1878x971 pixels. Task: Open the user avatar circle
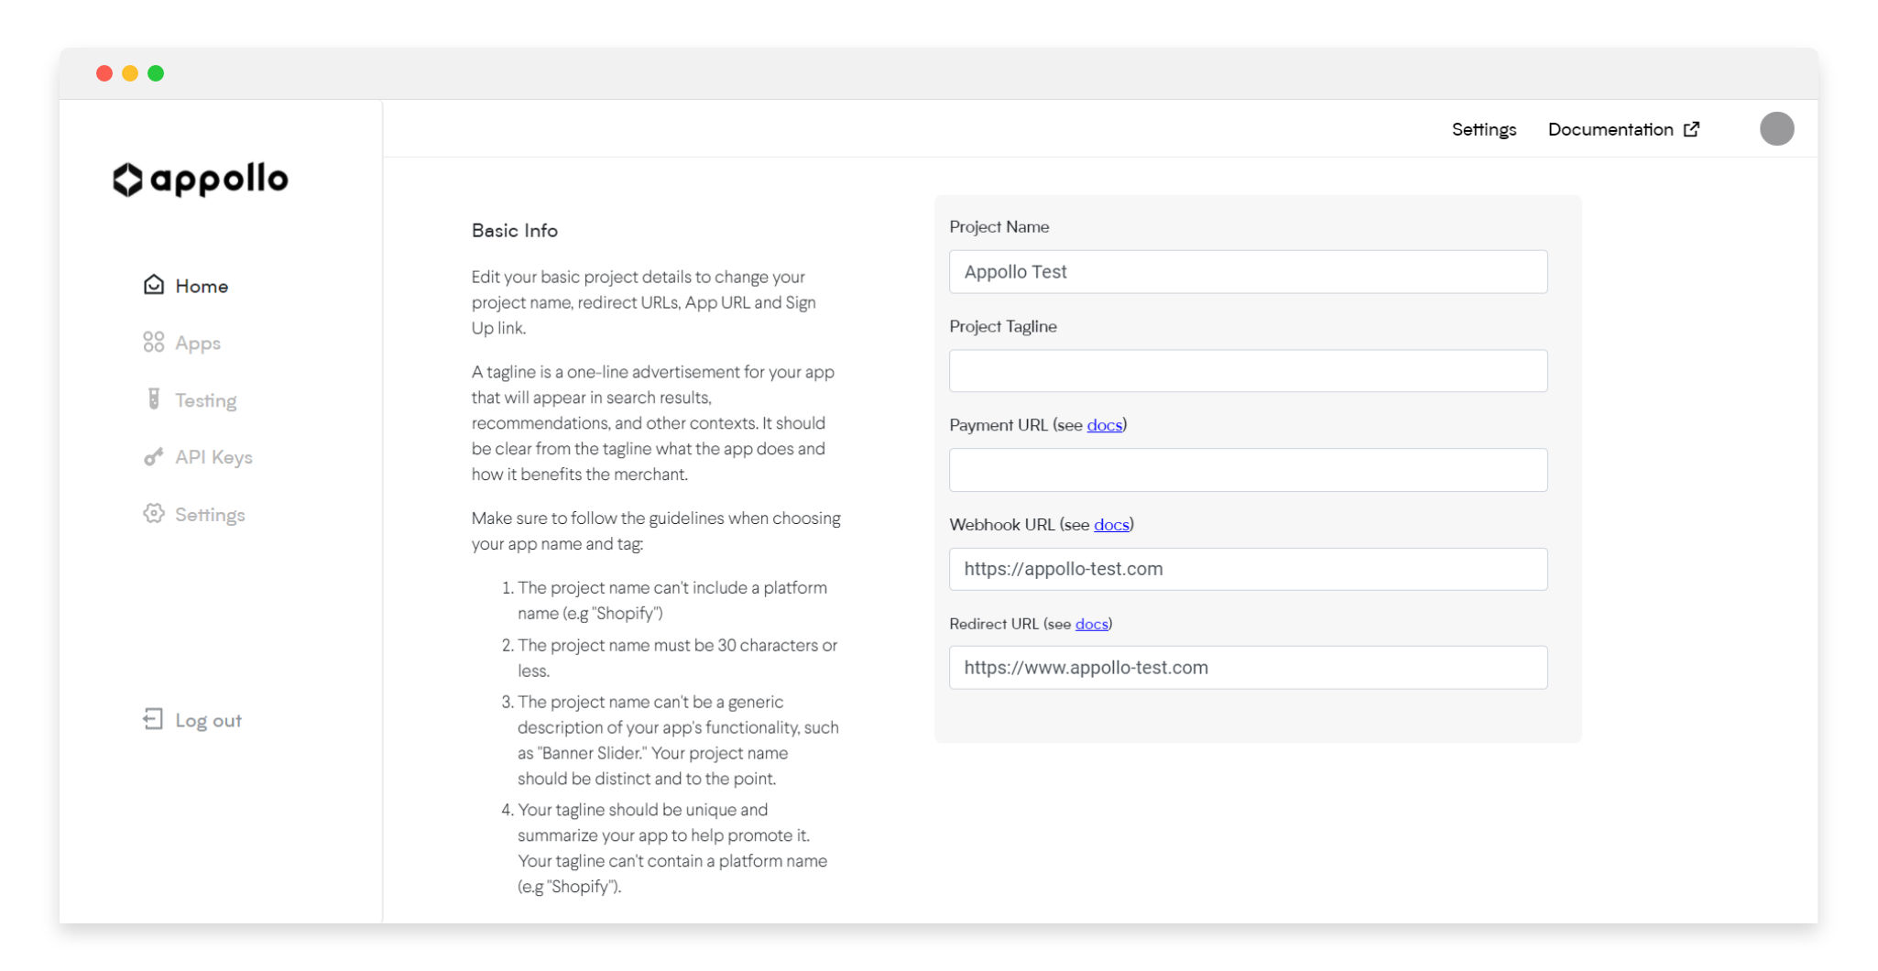(x=1776, y=128)
